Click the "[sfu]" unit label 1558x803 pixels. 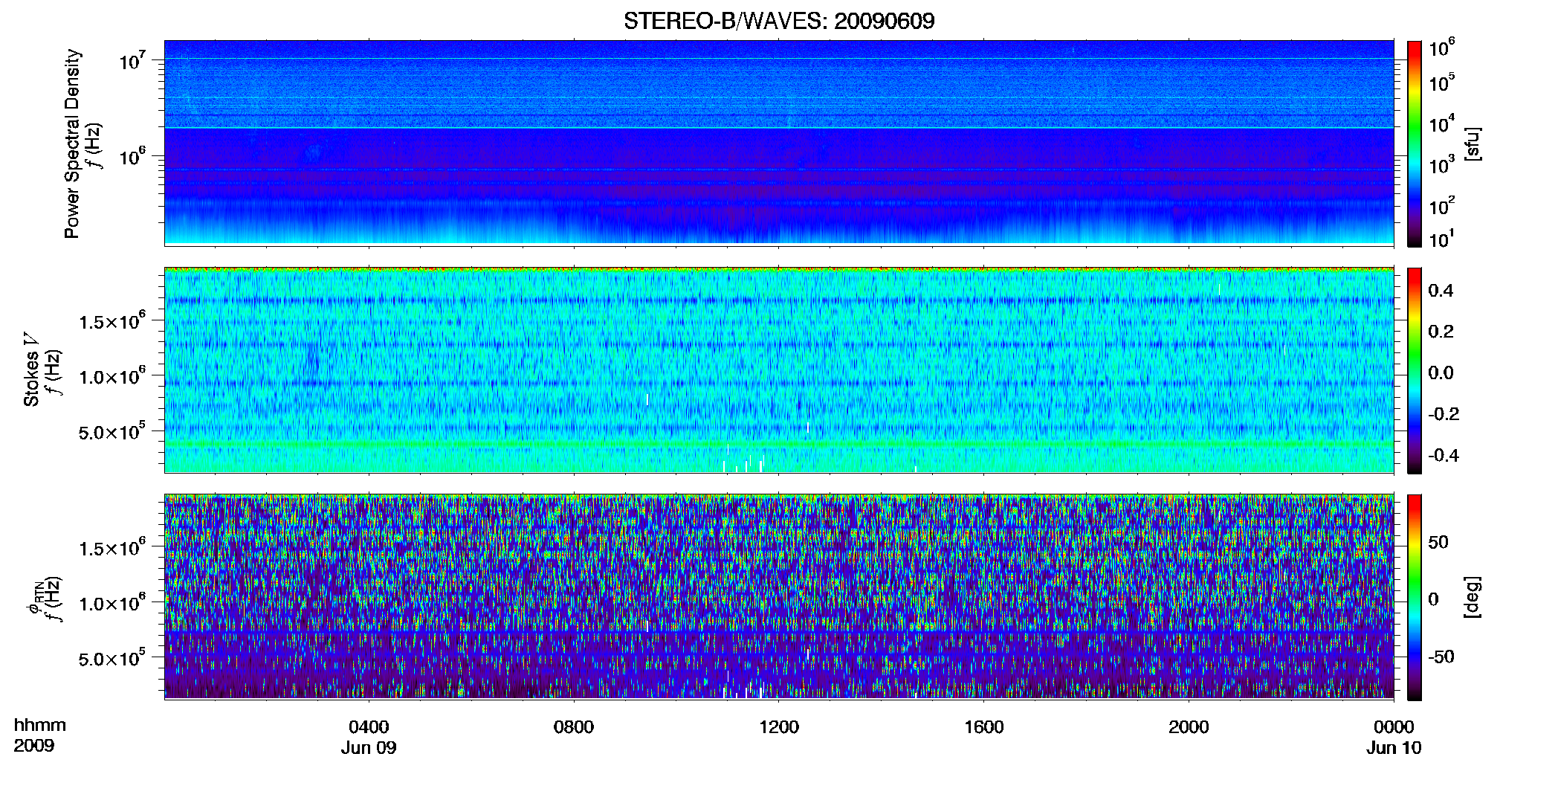coord(1473,143)
